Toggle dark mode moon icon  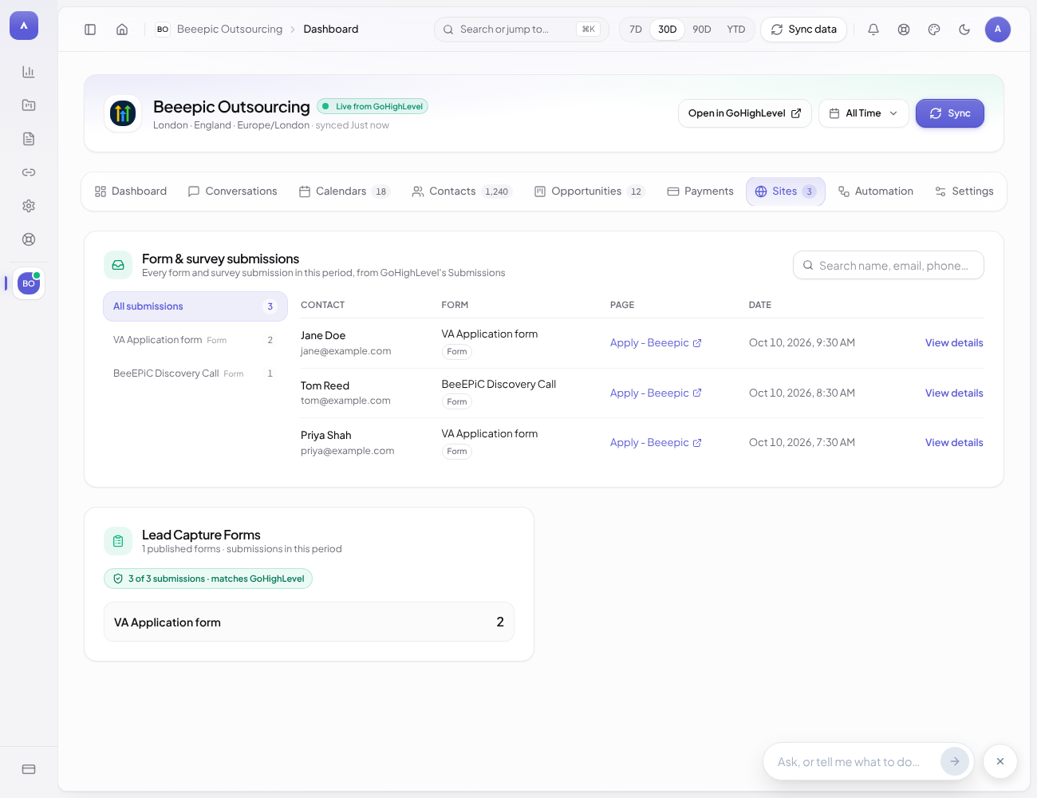[x=964, y=30]
